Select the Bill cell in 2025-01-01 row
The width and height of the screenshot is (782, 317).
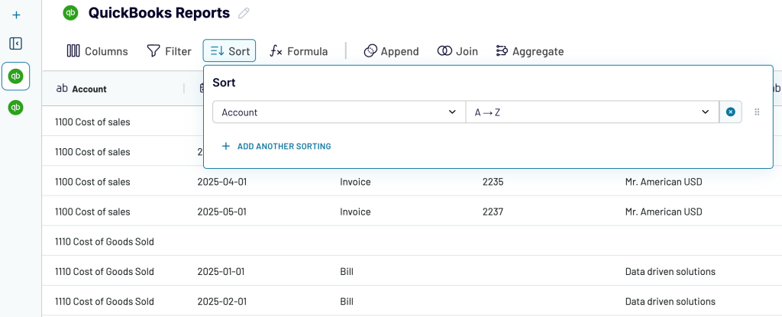pos(347,272)
